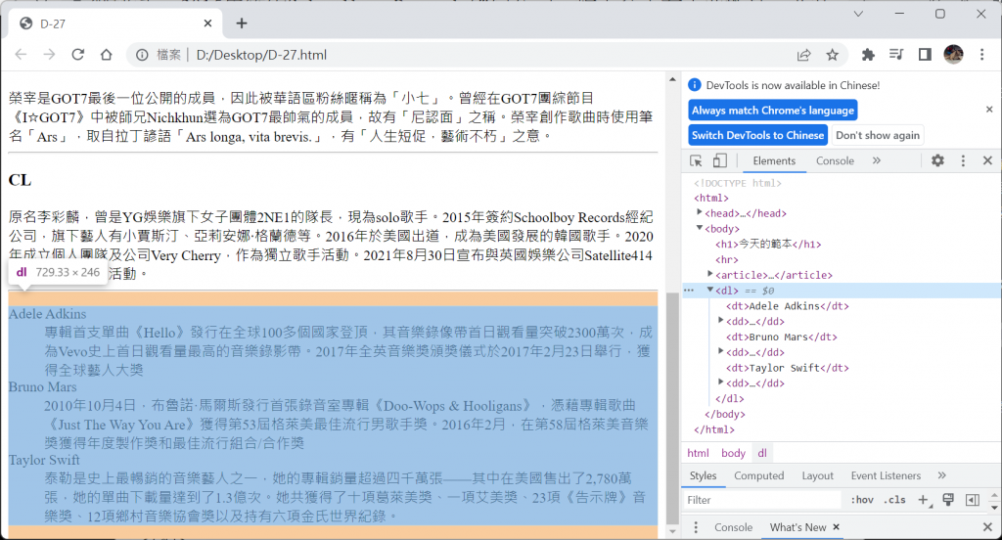Go forward to next page
The width and height of the screenshot is (1002, 540).
click(x=49, y=55)
